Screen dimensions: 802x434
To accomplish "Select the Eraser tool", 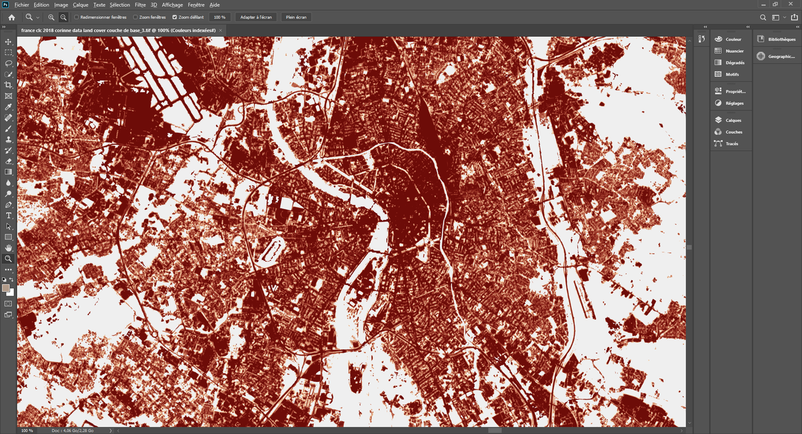I will pyautogui.click(x=8, y=161).
